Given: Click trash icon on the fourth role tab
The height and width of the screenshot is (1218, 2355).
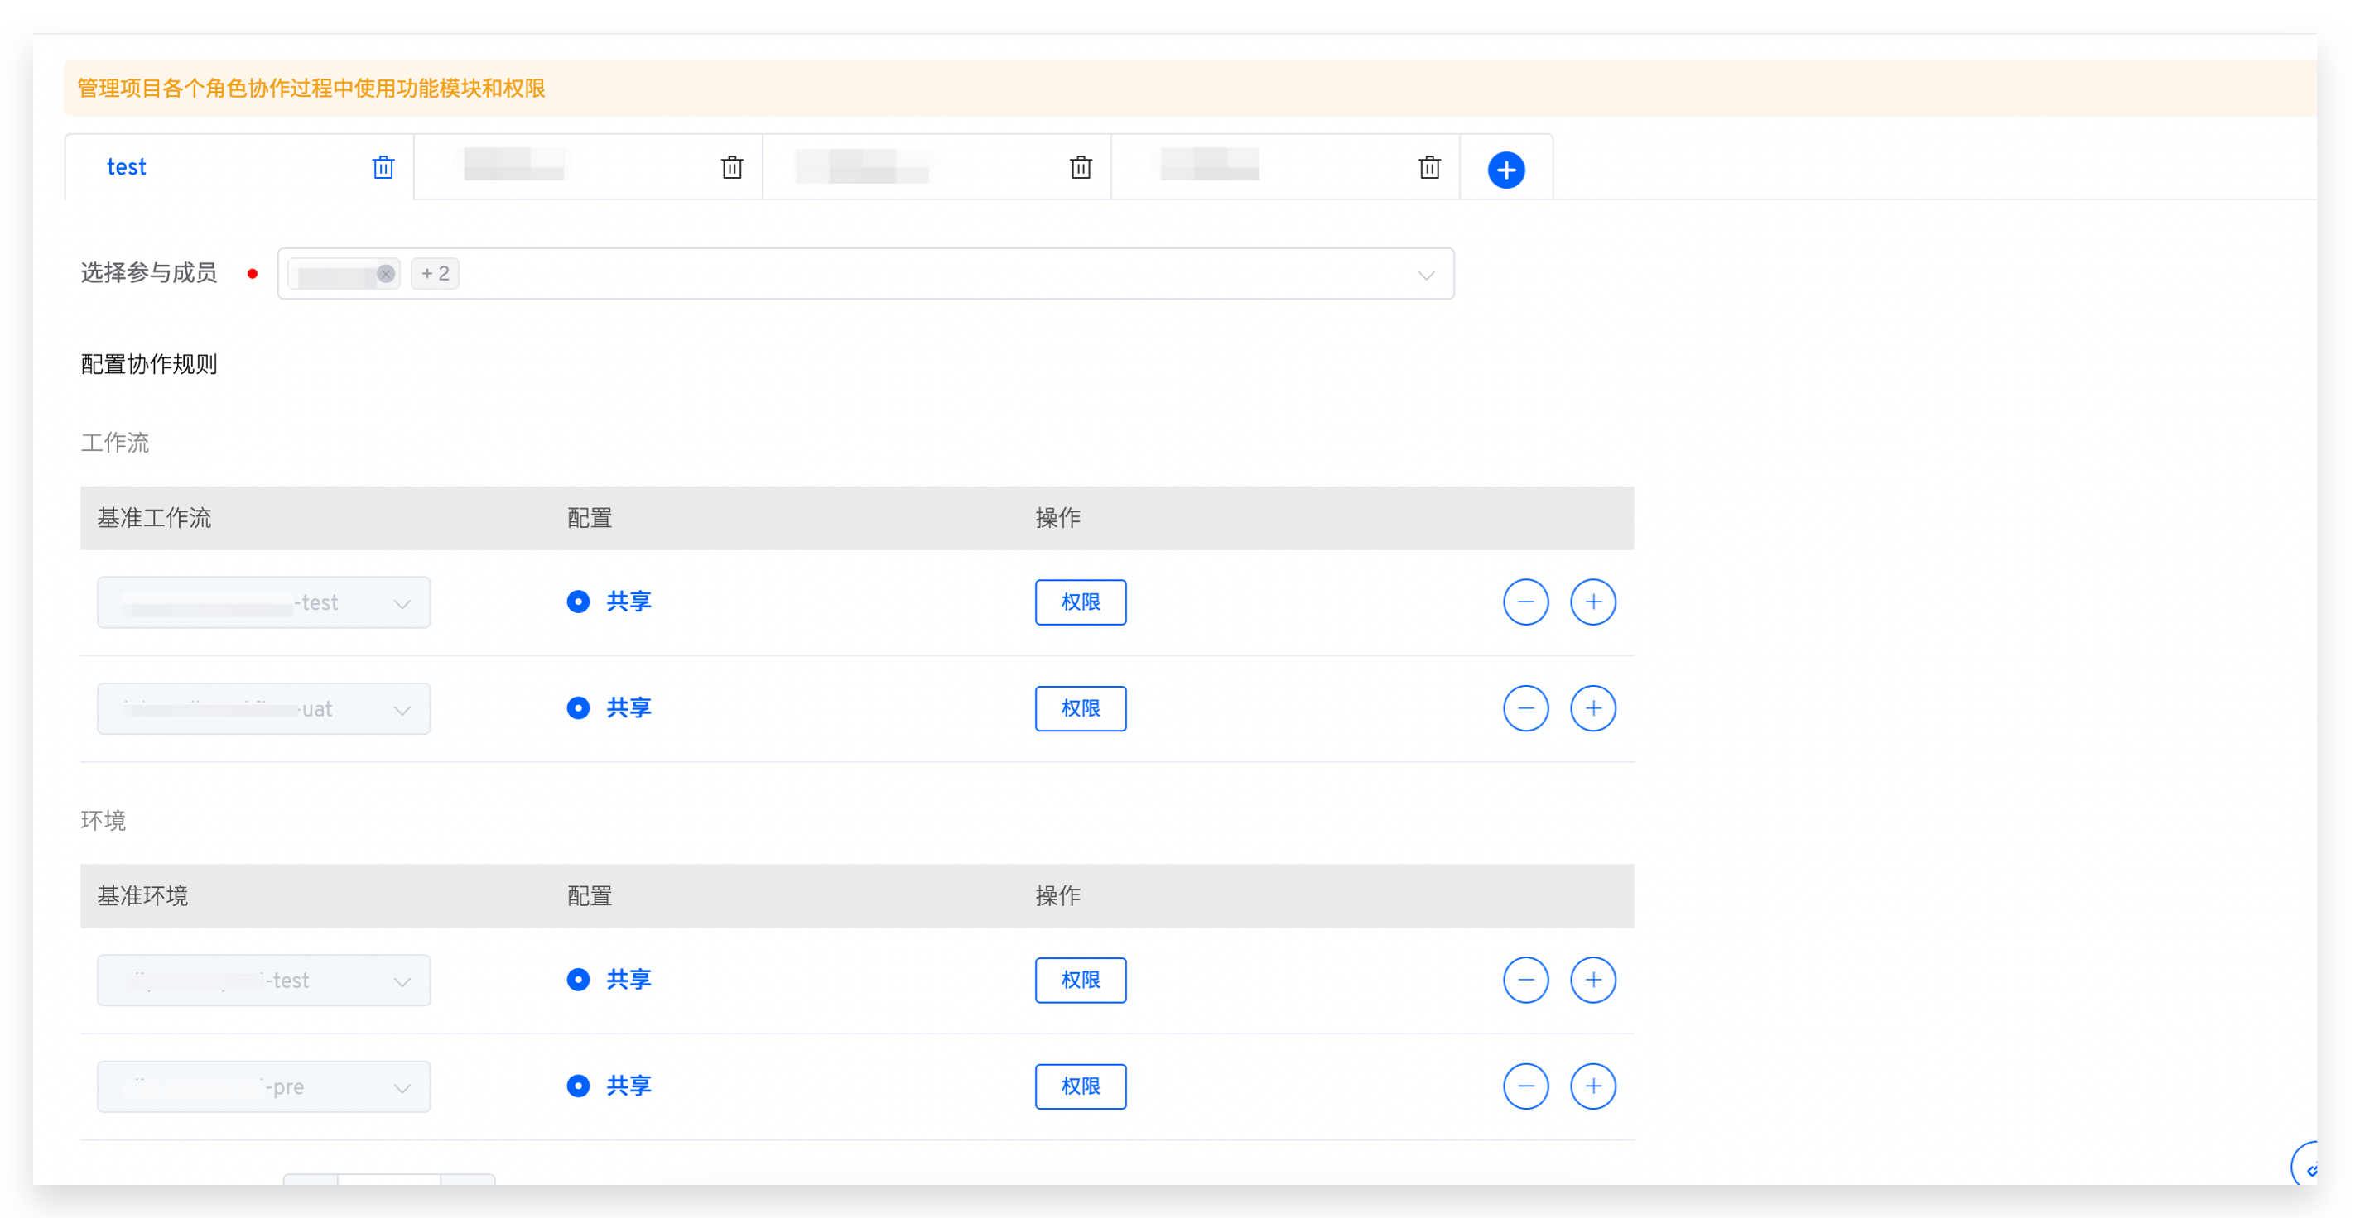Looking at the screenshot, I should pos(1429,167).
